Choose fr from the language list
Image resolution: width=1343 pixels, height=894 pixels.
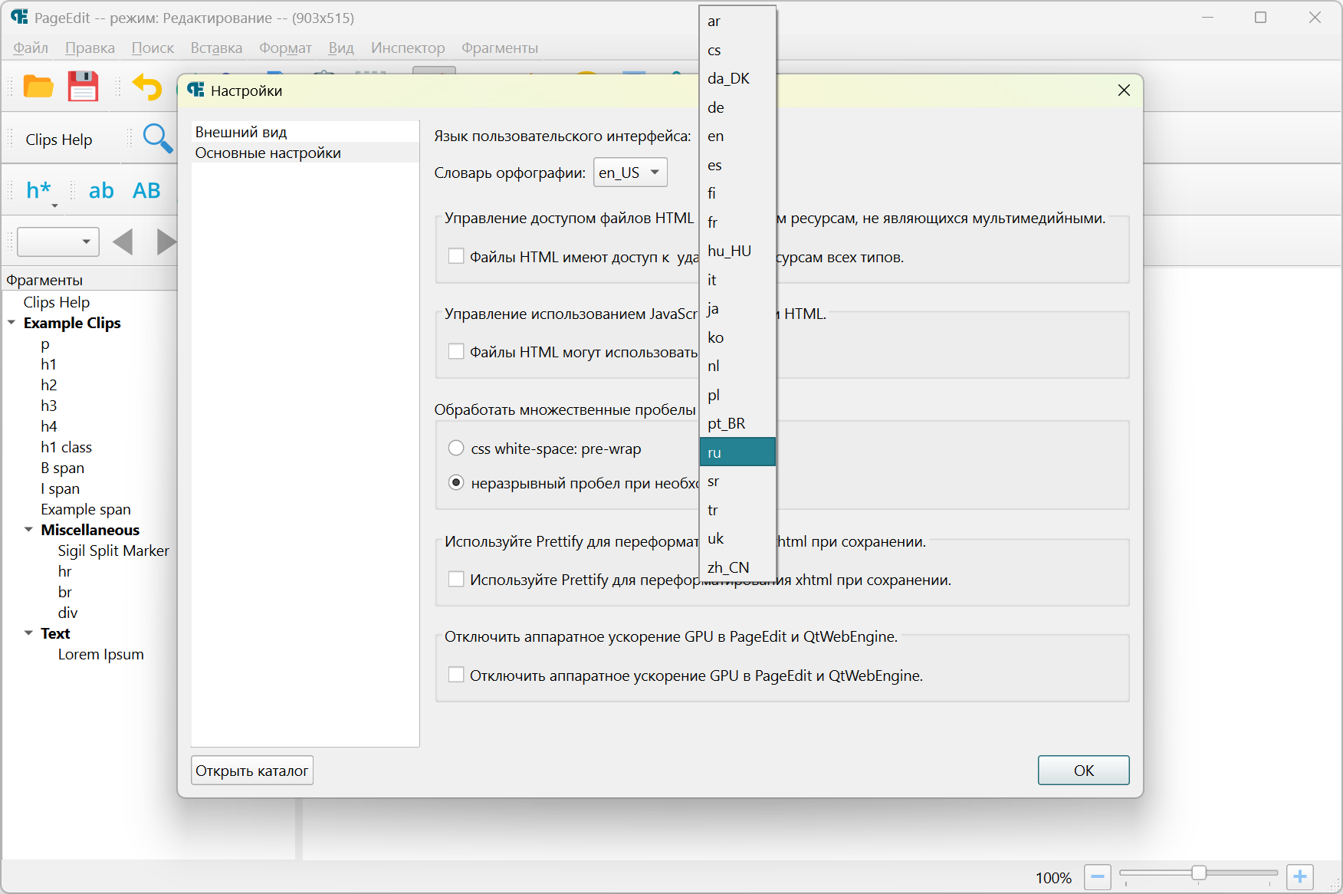pos(737,222)
